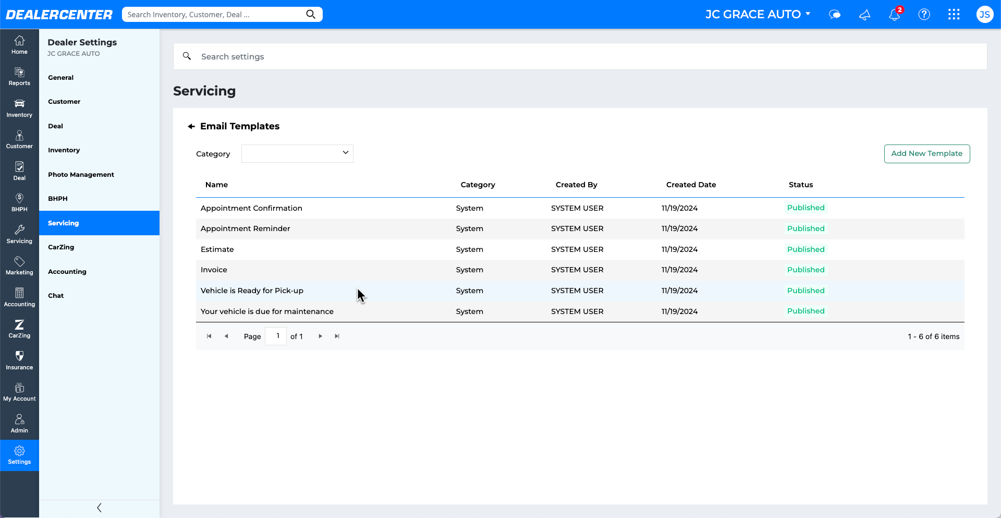Click the back arrow beside Email Templates
Screen dimensions: 1001x518
point(191,126)
